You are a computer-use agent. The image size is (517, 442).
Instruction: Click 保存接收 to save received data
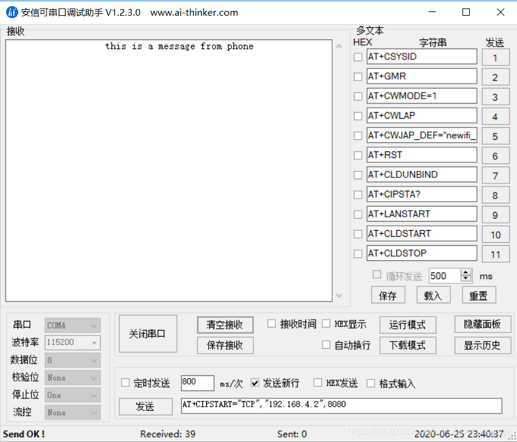(x=225, y=345)
